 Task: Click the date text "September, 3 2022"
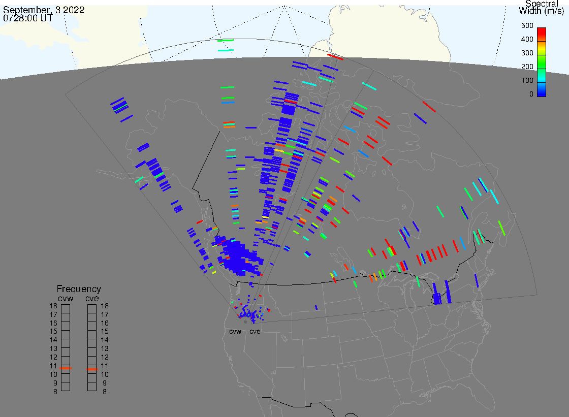pos(44,10)
